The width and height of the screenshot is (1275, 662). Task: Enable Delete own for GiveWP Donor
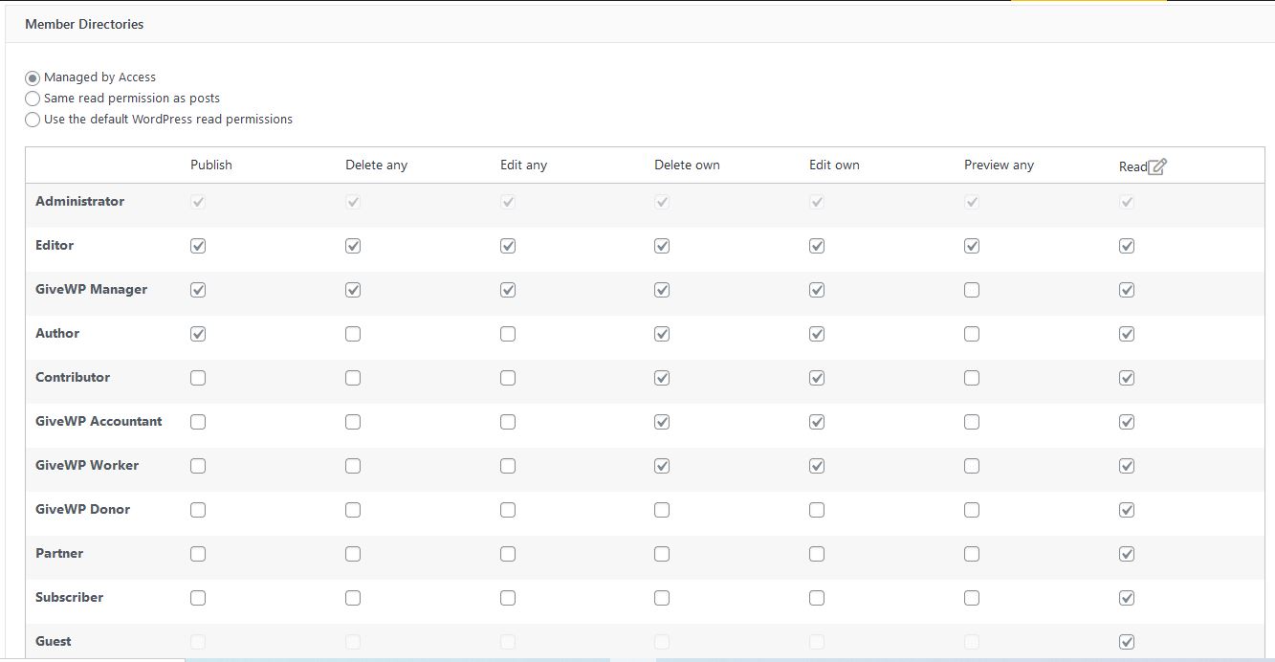(662, 510)
